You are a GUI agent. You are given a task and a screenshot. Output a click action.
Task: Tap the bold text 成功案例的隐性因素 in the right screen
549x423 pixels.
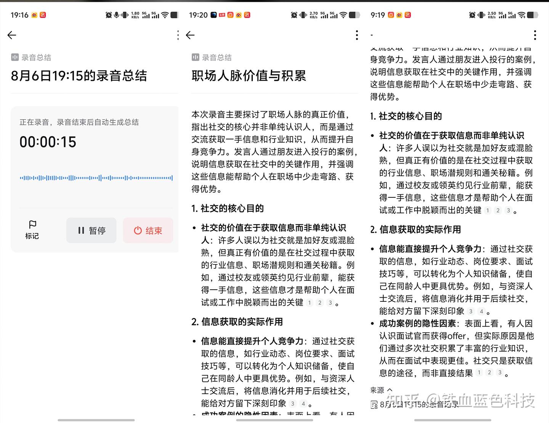pyautogui.click(x=417, y=324)
